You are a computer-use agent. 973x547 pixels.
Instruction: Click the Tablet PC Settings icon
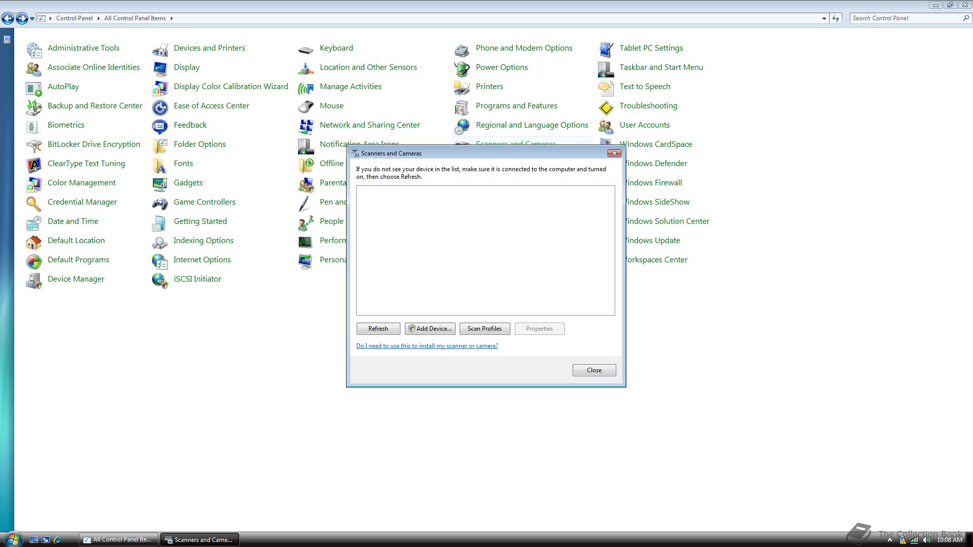tap(606, 49)
